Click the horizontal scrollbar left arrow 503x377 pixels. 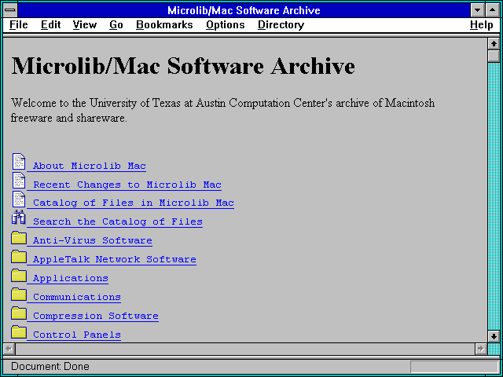(x=9, y=349)
